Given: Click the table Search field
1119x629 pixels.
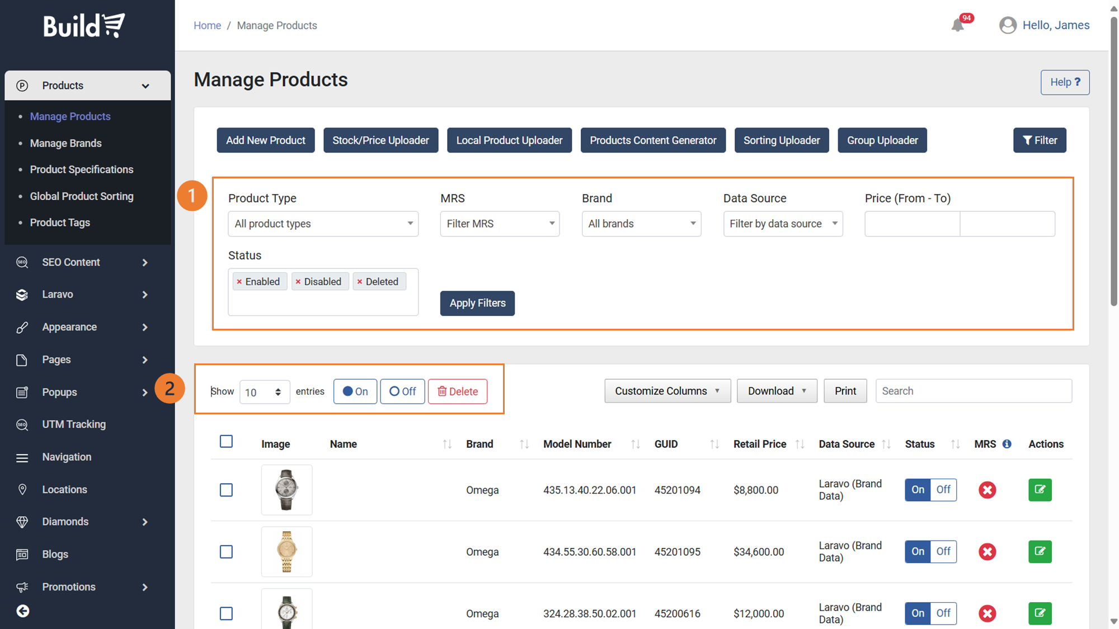Looking at the screenshot, I should [974, 391].
